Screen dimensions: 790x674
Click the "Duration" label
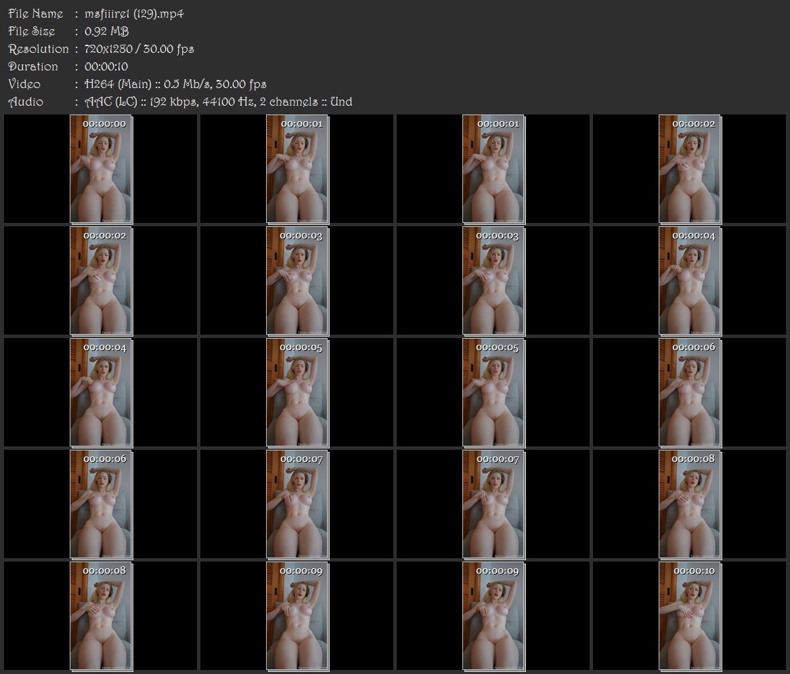click(33, 66)
